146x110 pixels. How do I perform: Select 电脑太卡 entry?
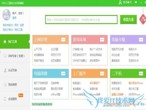coord(133,49)
